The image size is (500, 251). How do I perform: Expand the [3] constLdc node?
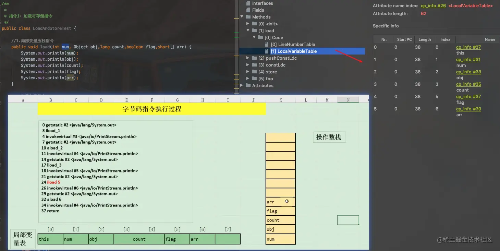[x=248, y=65]
